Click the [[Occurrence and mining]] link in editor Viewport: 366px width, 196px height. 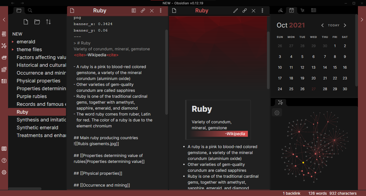pos(105,185)
